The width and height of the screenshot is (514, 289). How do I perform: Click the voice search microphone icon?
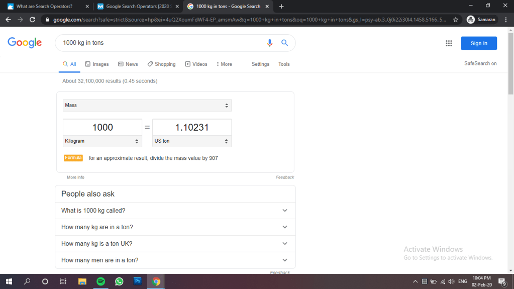click(x=270, y=43)
